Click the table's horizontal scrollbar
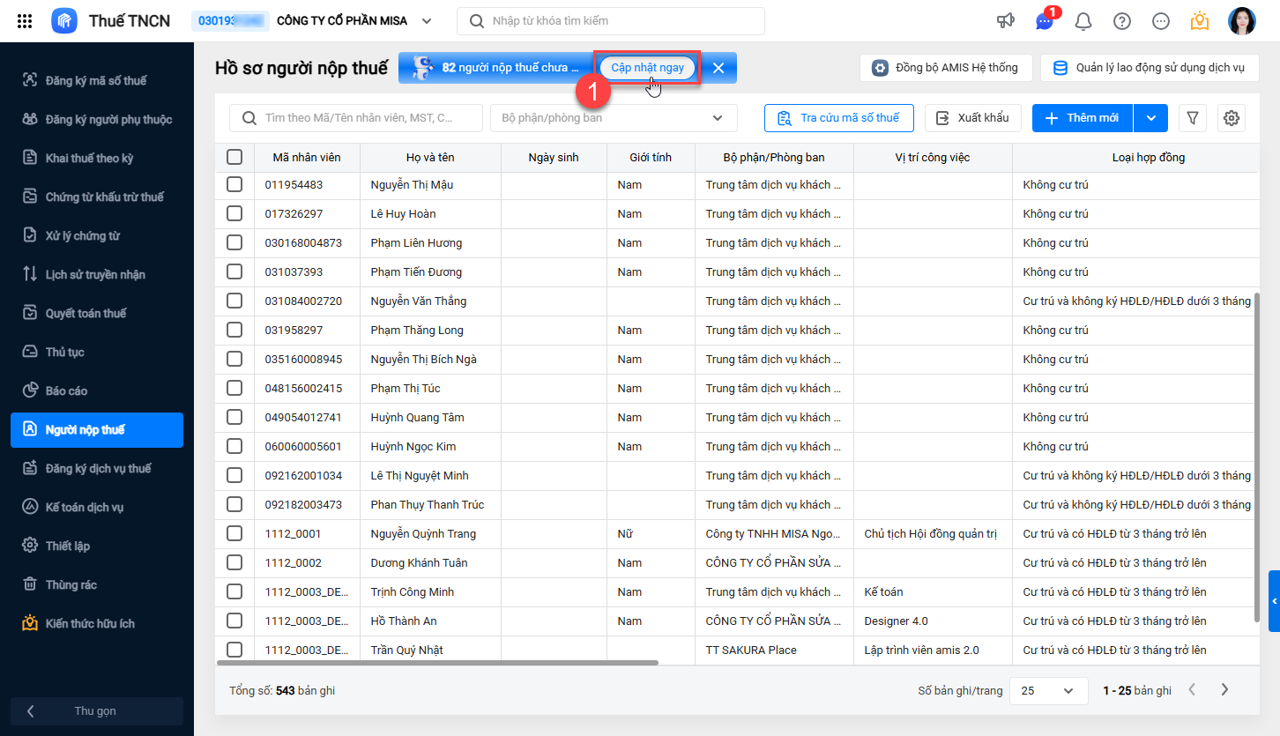 [437, 663]
